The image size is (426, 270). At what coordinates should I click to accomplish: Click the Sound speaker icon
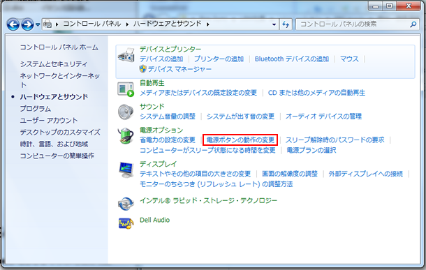126,112
